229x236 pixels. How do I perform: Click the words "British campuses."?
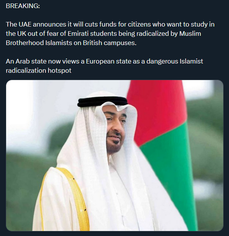(110, 43)
